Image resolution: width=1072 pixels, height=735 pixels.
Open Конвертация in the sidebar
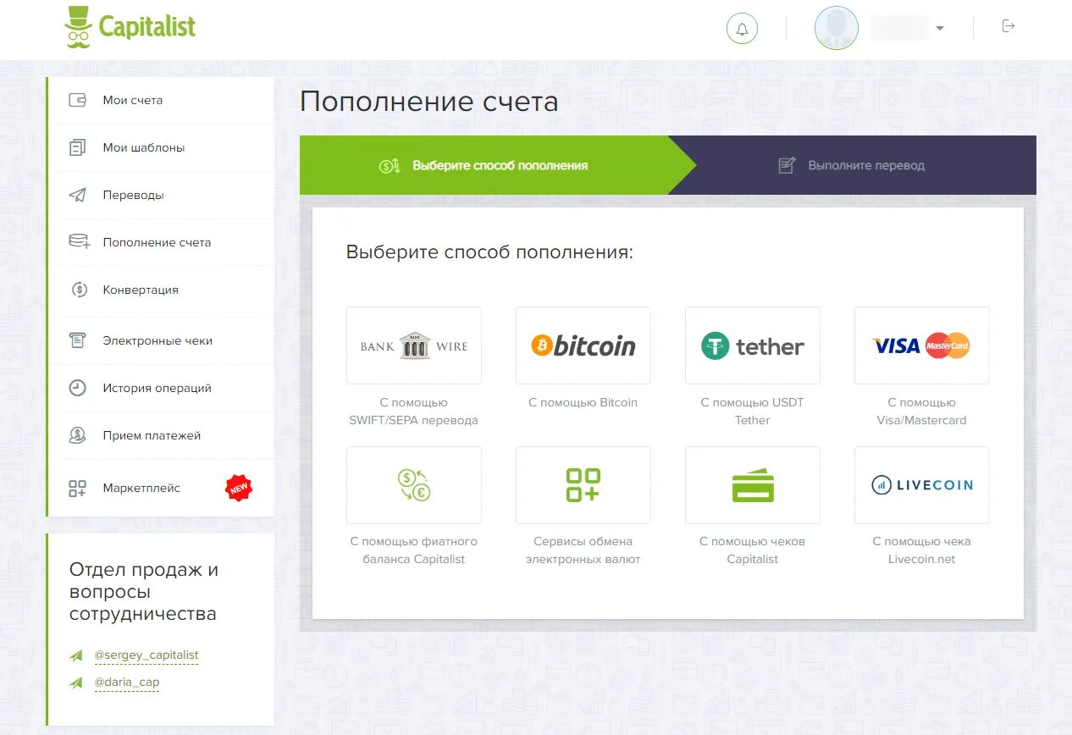(162, 290)
